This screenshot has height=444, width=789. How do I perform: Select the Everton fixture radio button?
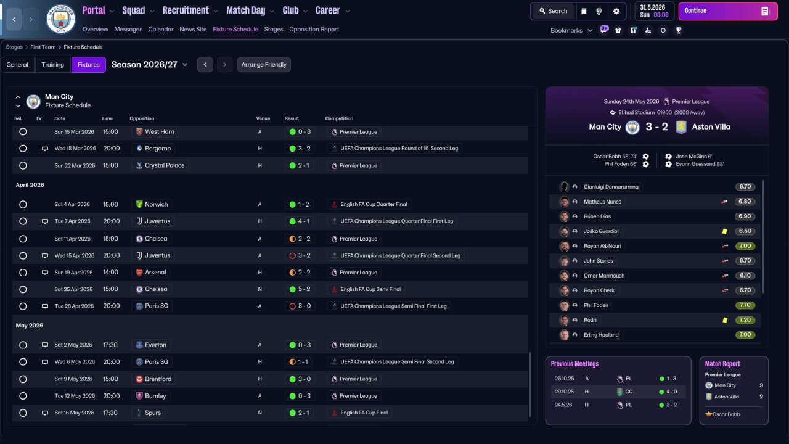pos(23,345)
